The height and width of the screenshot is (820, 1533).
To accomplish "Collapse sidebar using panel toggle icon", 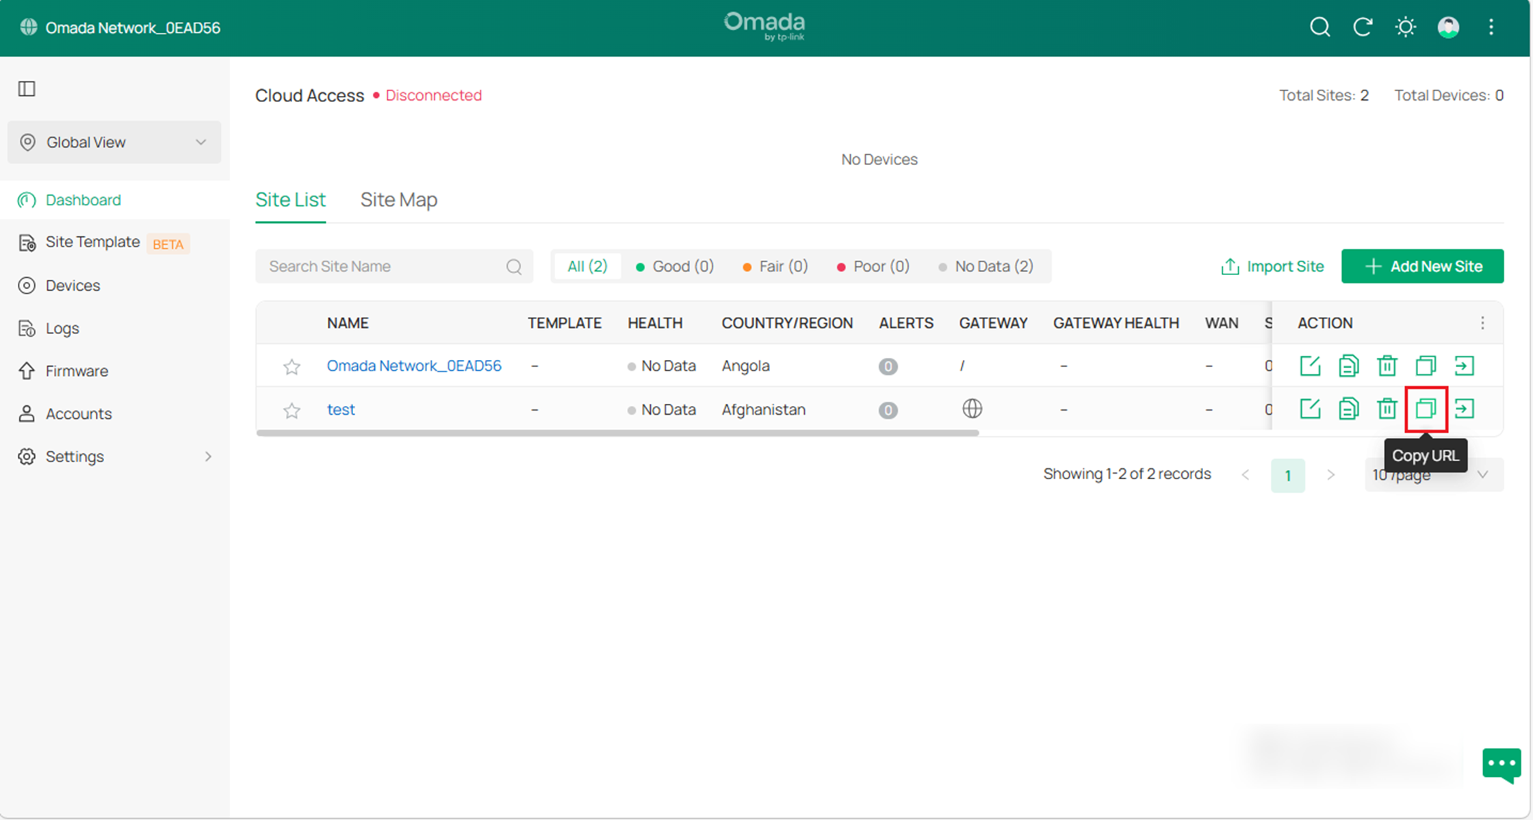I will coord(27,89).
